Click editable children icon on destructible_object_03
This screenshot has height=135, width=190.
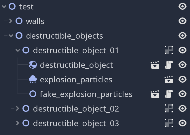point(169,123)
